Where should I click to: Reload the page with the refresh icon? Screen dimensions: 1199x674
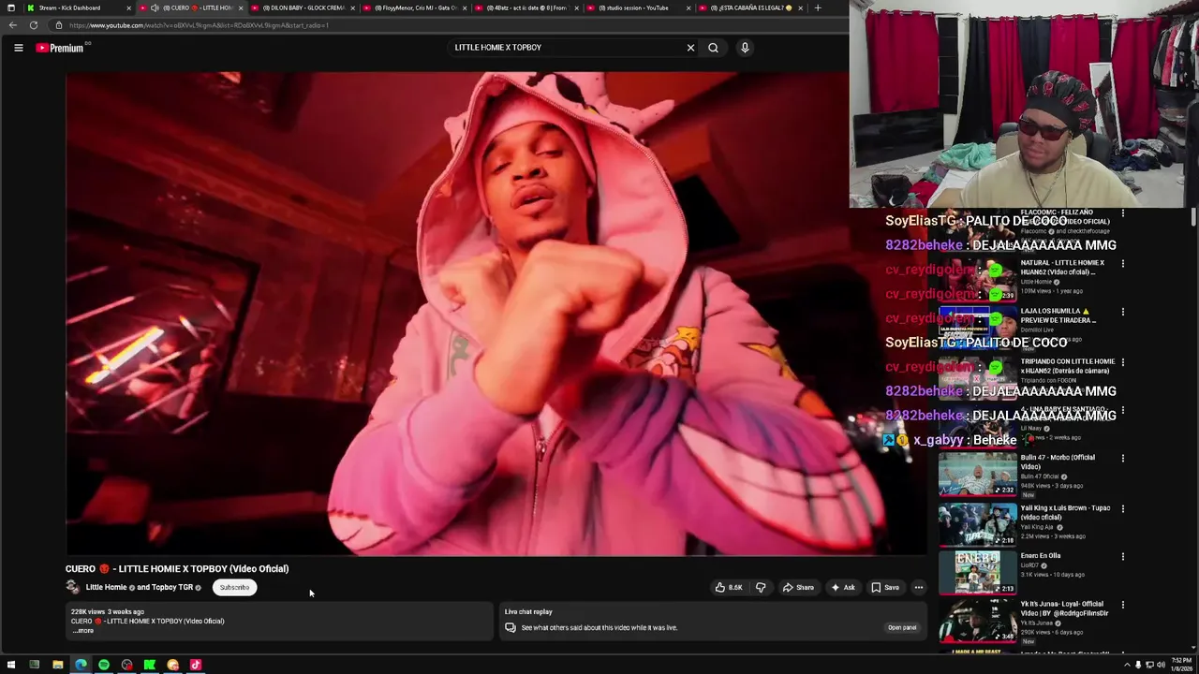(34, 25)
